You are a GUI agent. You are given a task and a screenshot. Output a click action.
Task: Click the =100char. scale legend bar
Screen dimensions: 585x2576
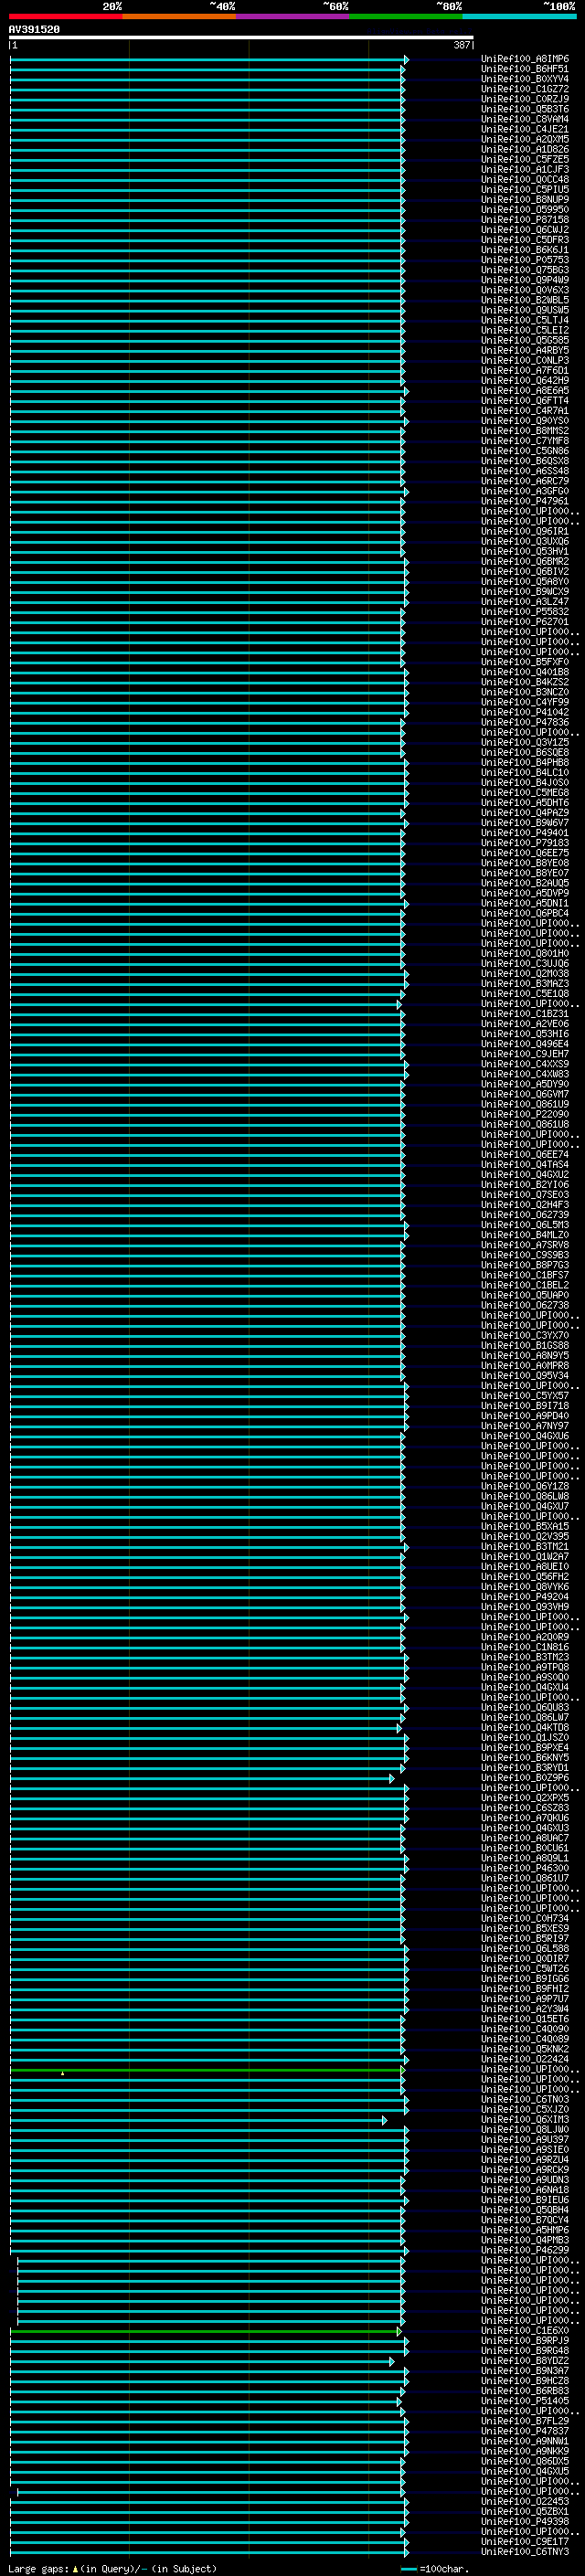point(408,2569)
